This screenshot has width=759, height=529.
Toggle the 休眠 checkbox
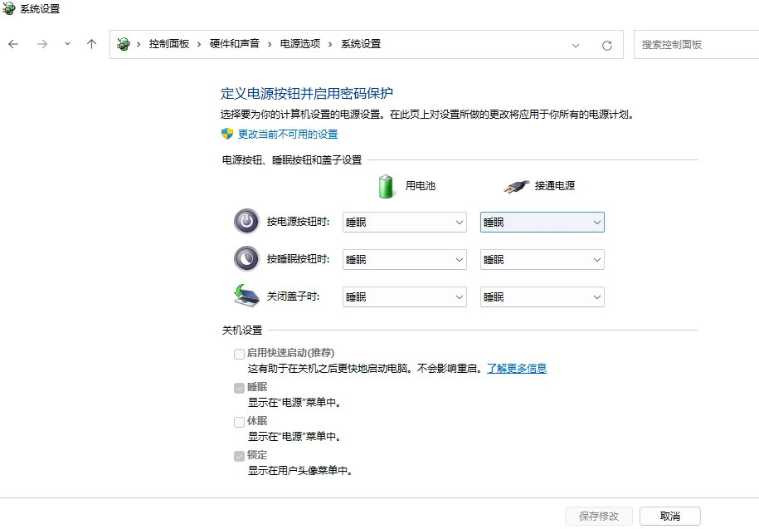click(x=239, y=422)
